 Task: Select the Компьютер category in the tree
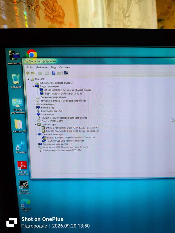click(x=48, y=108)
